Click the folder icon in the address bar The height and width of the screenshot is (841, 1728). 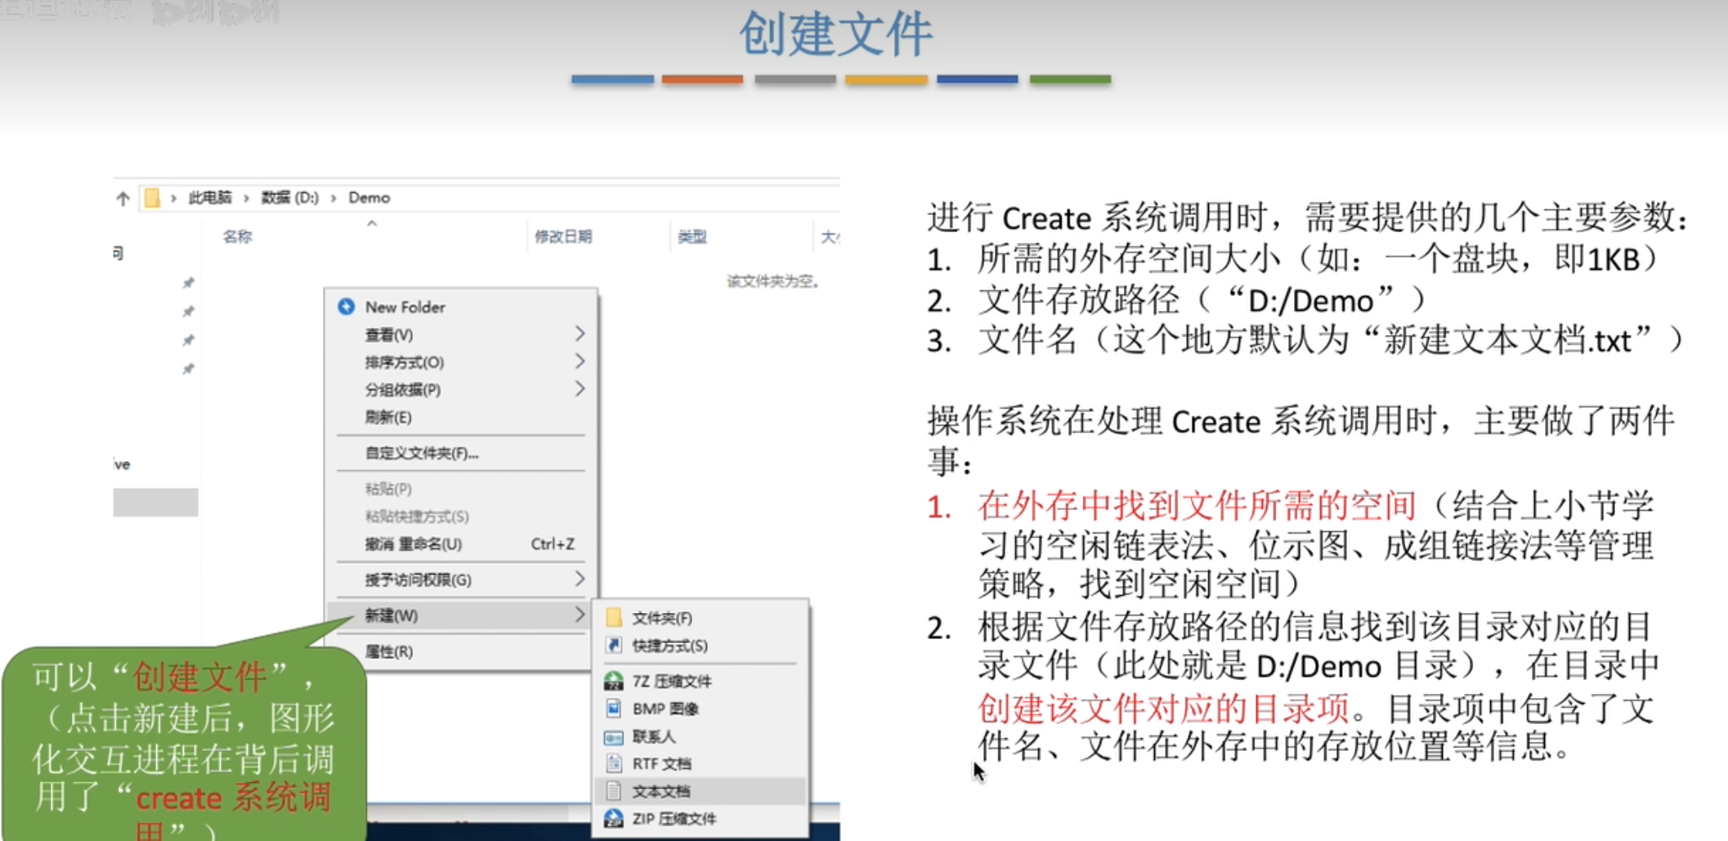point(152,198)
